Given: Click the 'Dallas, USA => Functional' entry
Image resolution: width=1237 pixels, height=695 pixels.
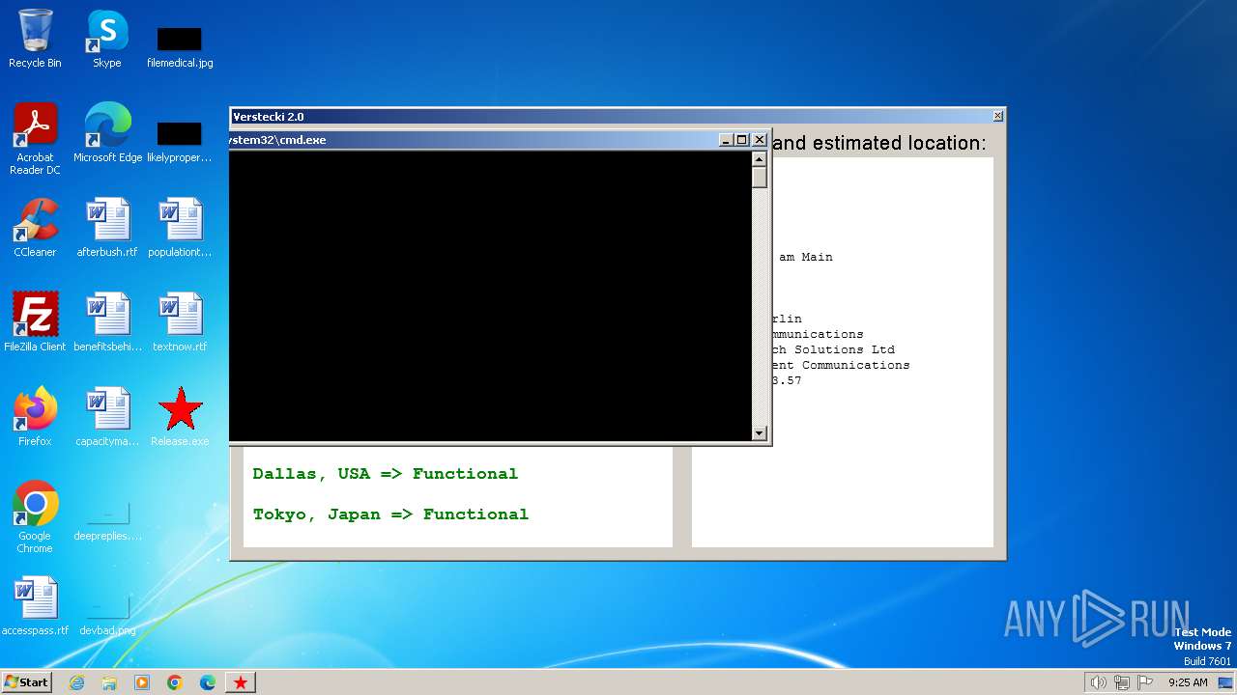Looking at the screenshot, I should 386,474.
